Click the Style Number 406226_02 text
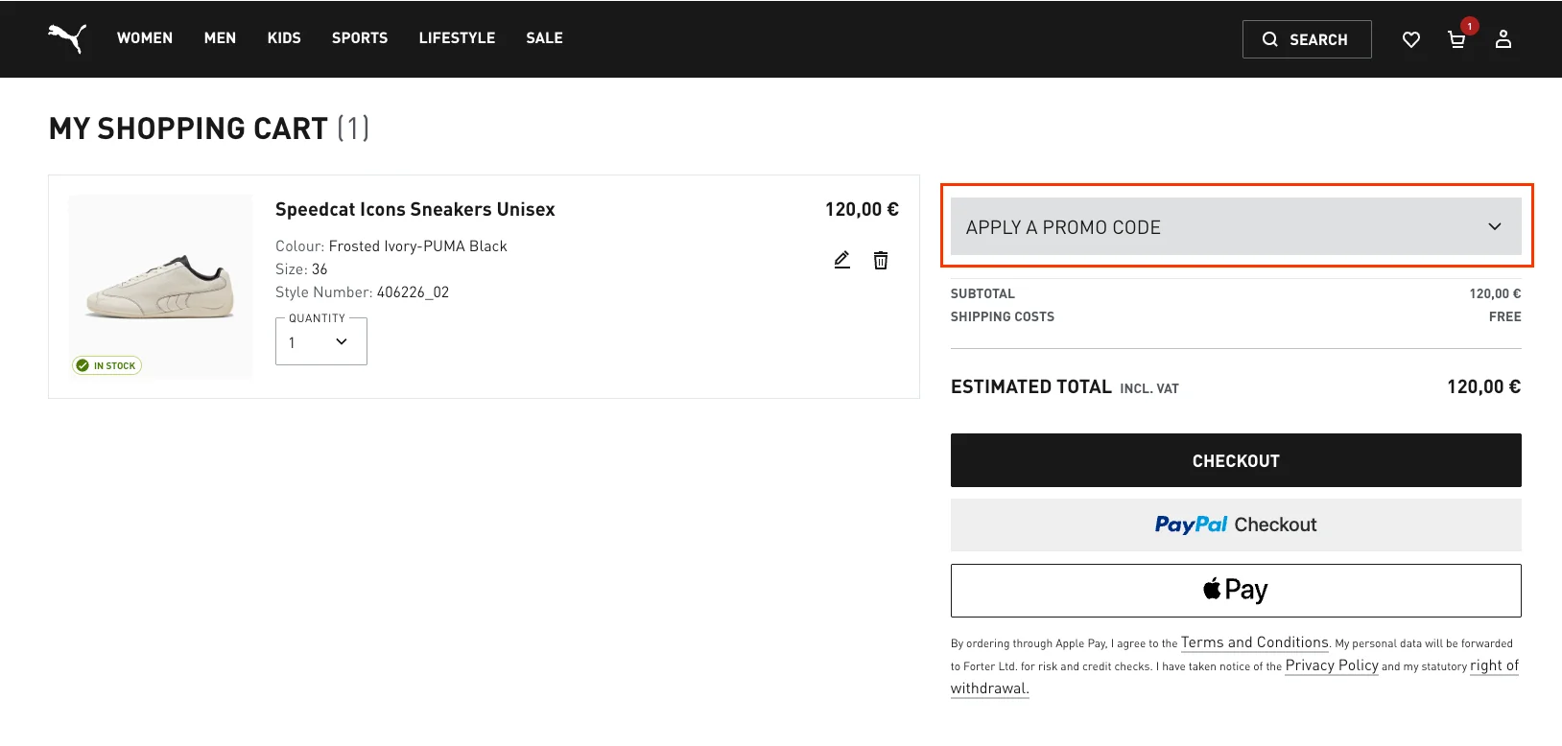Screen dimensions: 1562x746 click(363, 292)
